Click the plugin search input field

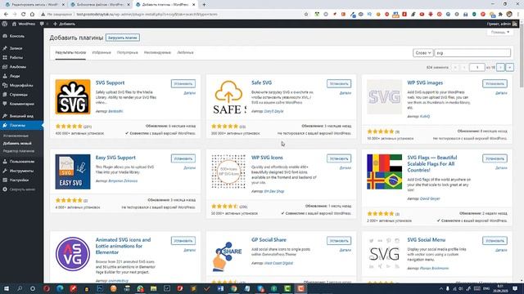point(472,52)
